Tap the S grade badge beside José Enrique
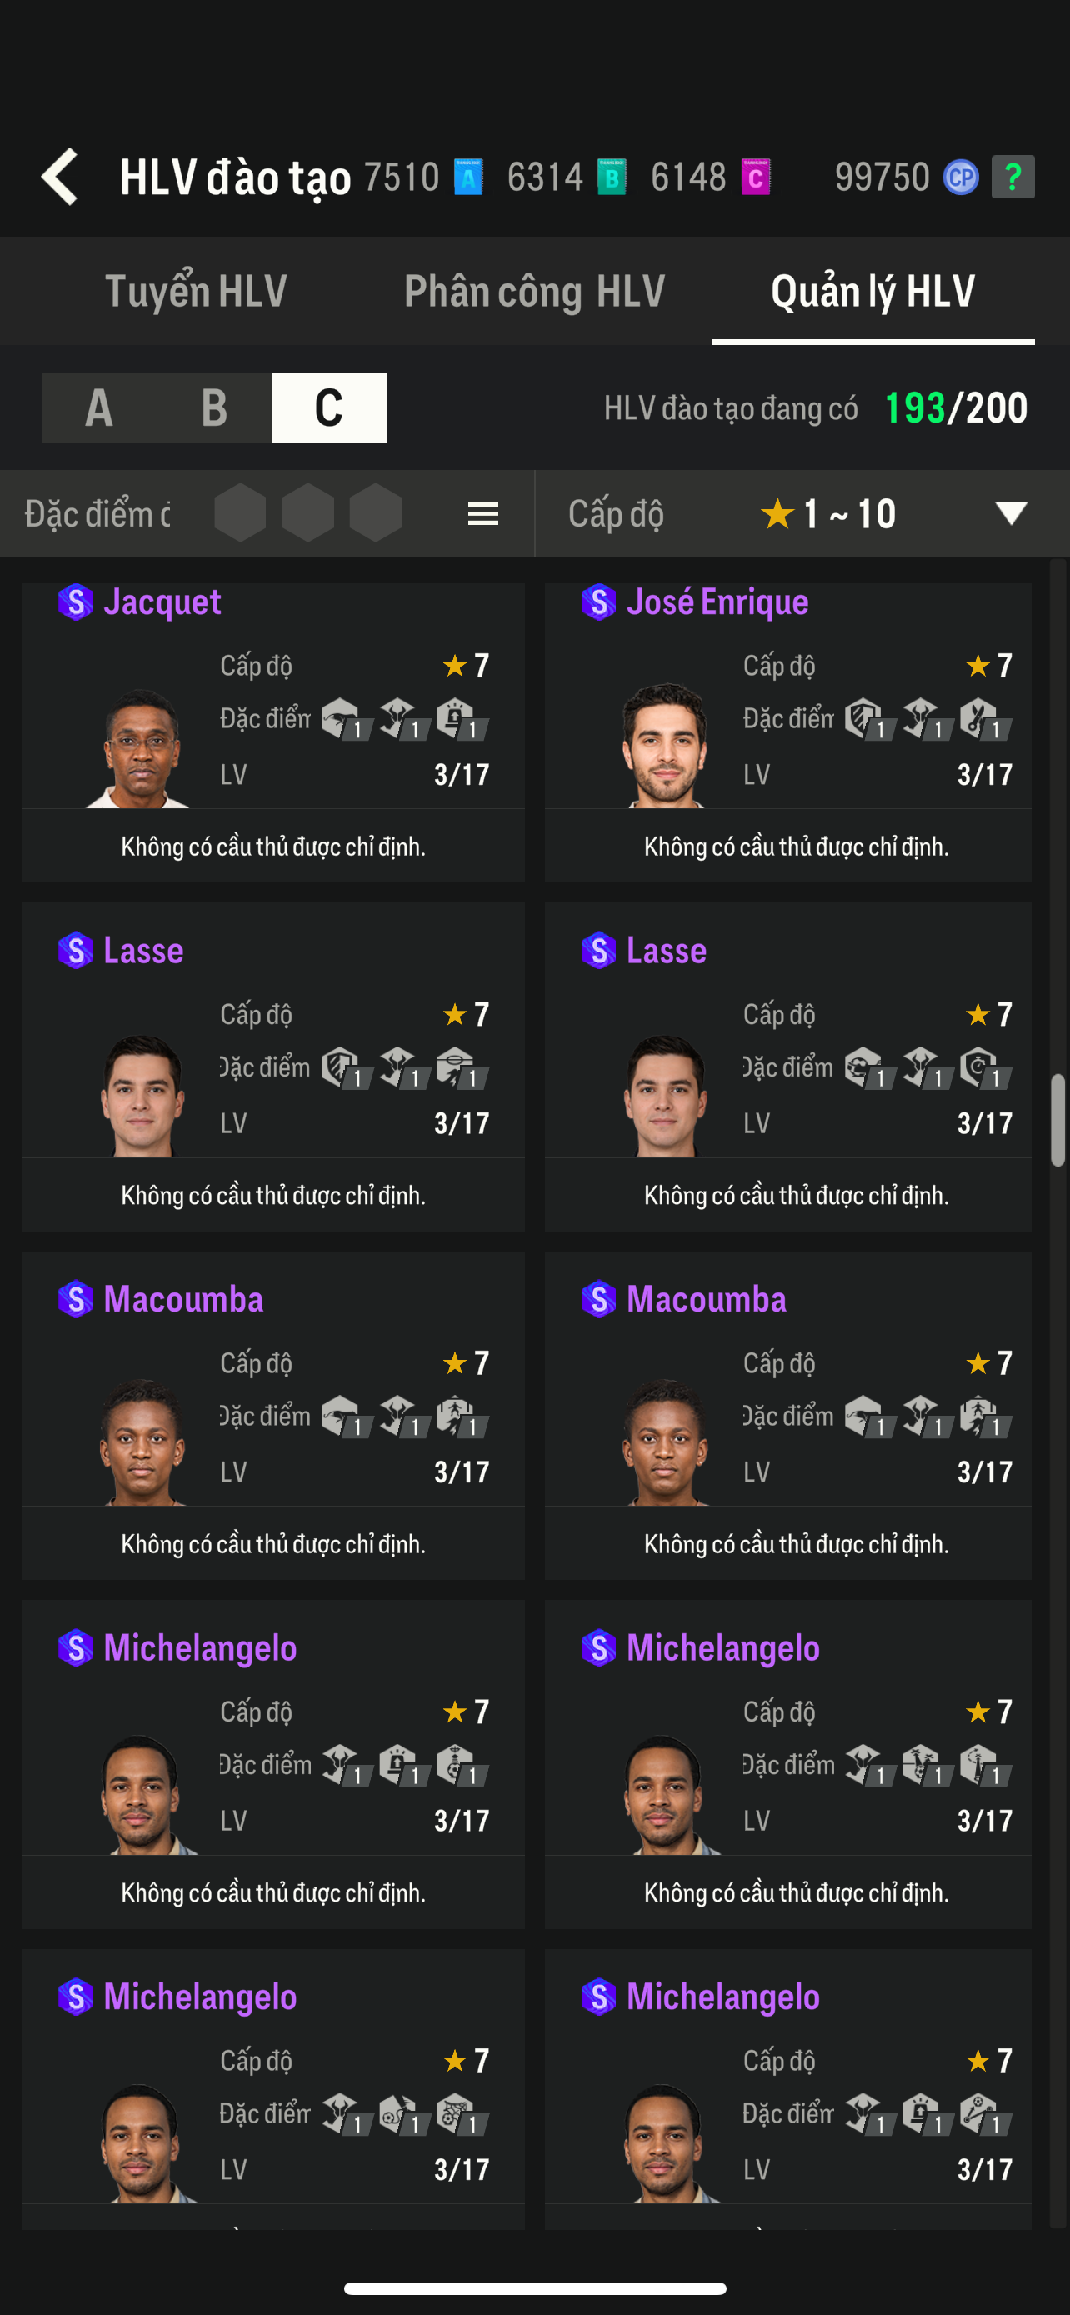The image size is (1070, 2315). 598,602
